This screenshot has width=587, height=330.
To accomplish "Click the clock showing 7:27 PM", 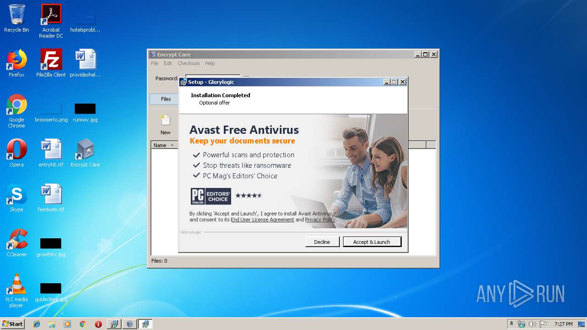I will tap(564, 324).
